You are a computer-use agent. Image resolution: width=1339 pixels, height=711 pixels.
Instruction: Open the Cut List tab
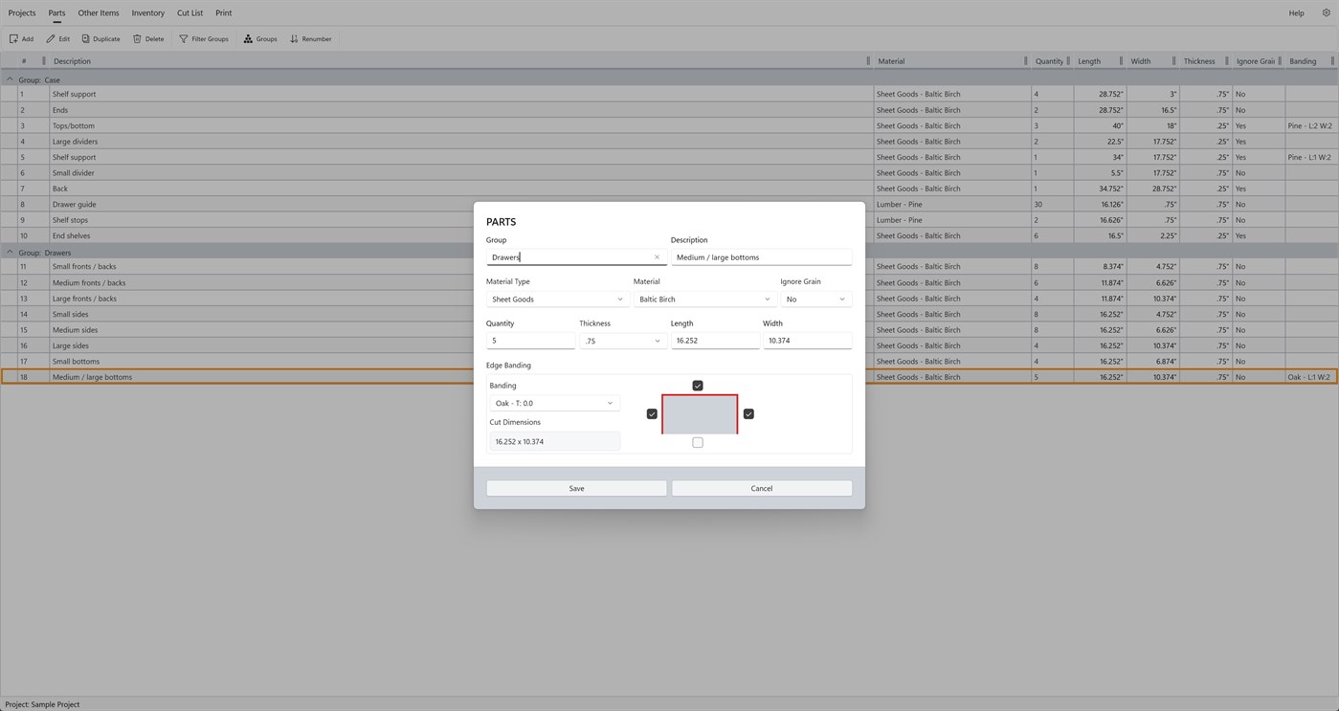pyautogui.click(x=190, y=13)
